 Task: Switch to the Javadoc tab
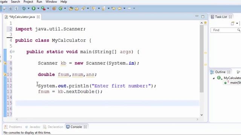(33, 127)
